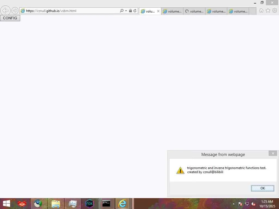This screenshot has height=209, width=279.
Task: Minimize the browser window
Action: pos(255,3)
